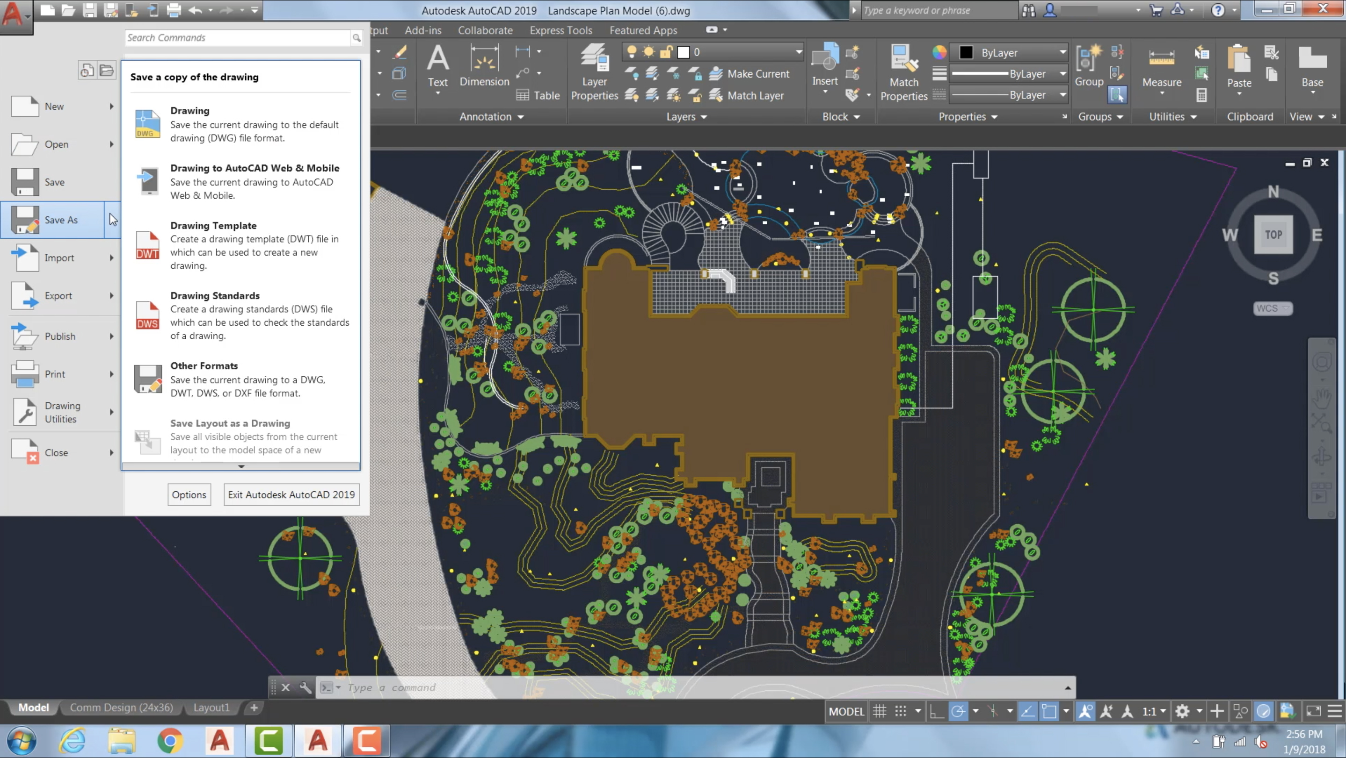Image resolution: width=1346 pixels, height=758 pixels.
Task: Click the Options button
Action: click(x=189, y=494)
